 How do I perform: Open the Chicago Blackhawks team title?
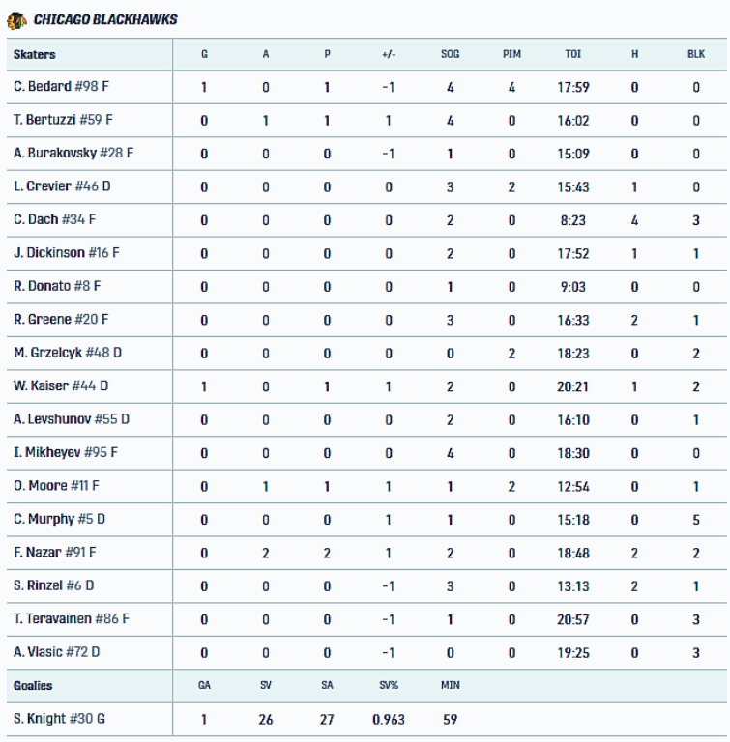click(x=105, y=19)
